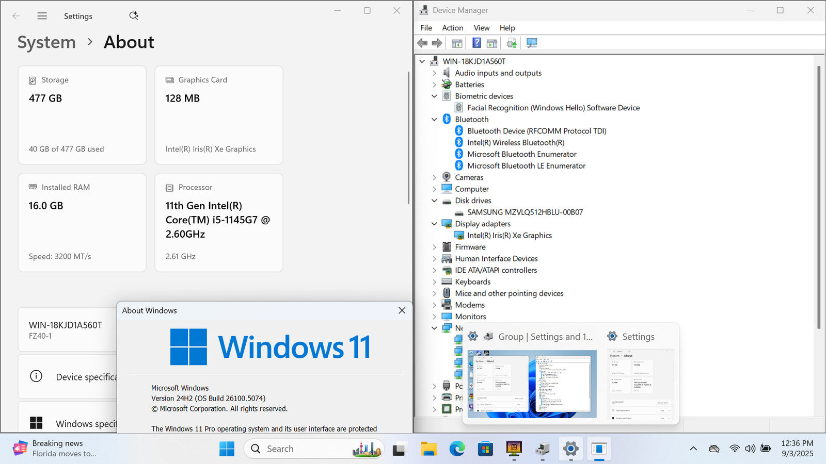Expand the Computer node chevron
The width and height of the screenshot is (826, 464).
point(435,189)
